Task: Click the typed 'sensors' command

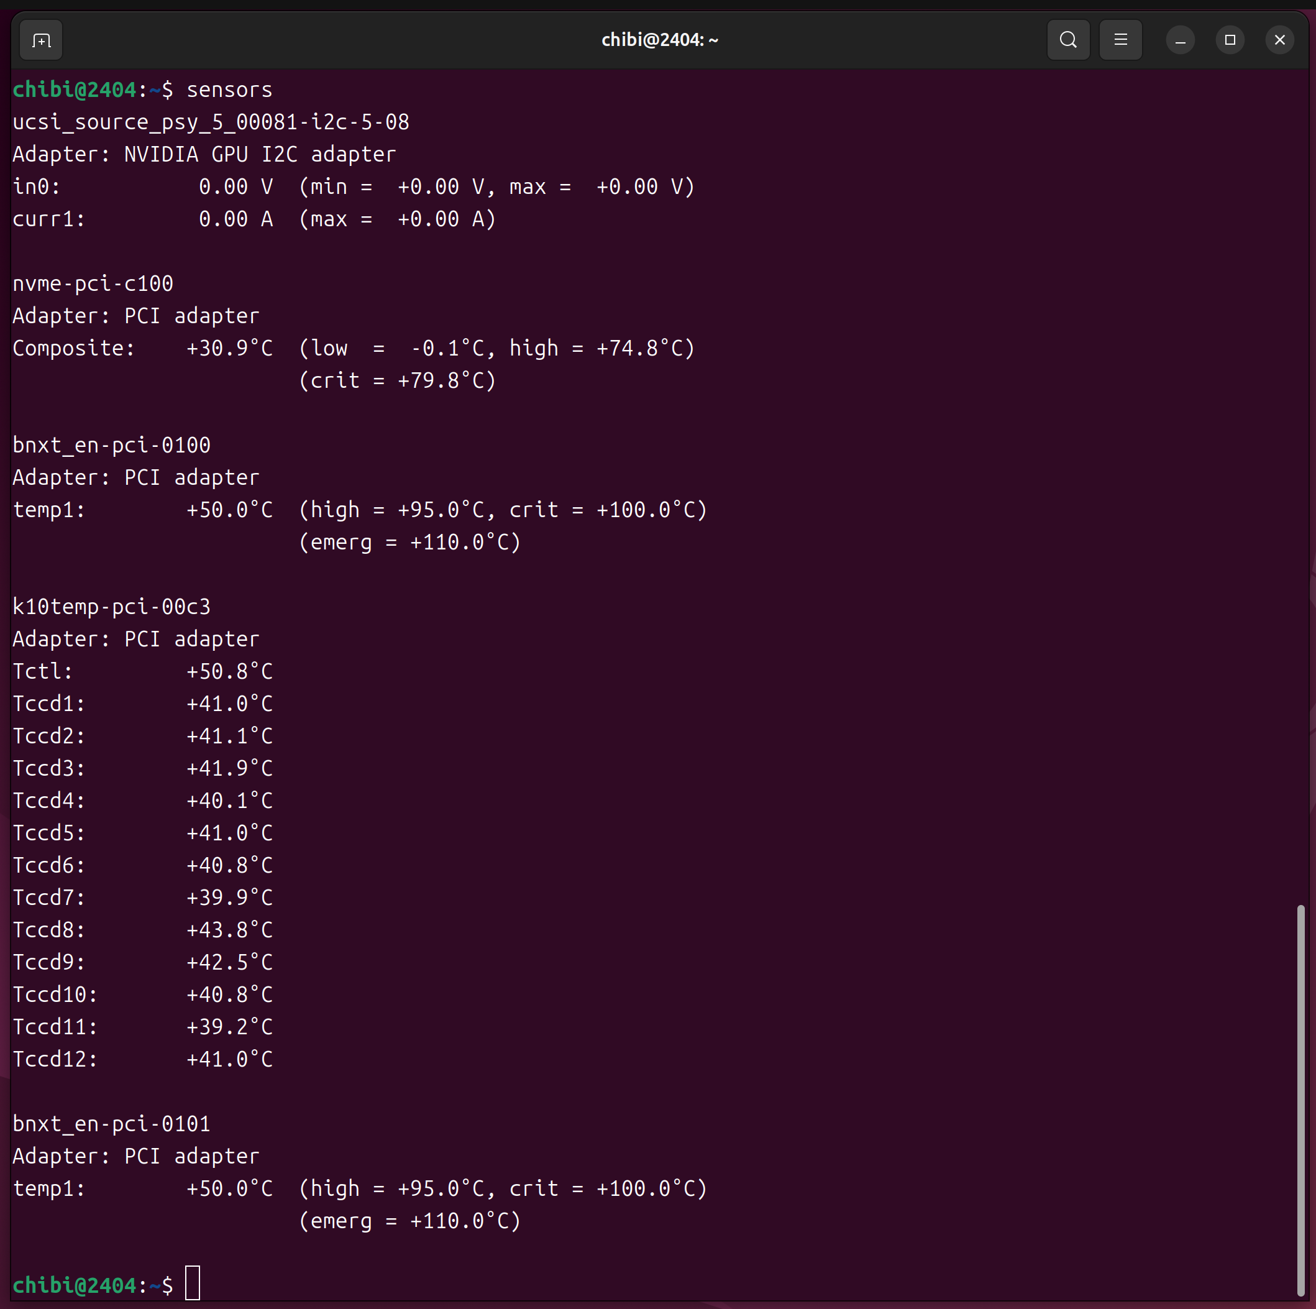Action: point(229,90)
